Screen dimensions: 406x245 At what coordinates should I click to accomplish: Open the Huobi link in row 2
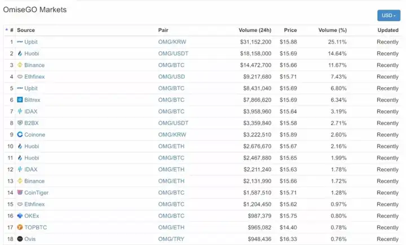32,53
